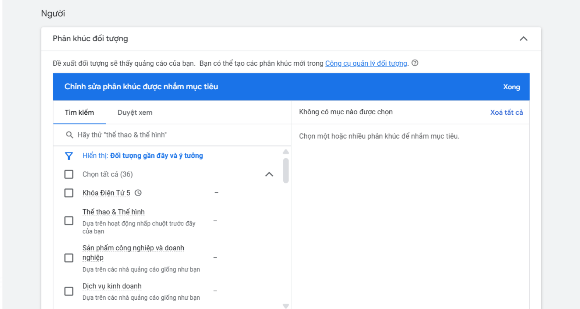Select the Thể thao & Thể hình checkbox
This screenshot has width=580, height=309.
pyautogui.click(x=69, y=221)
